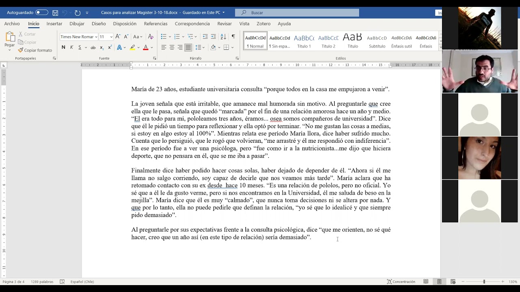
Task: Toggle superscript formatting
Action: [x=110, y=47]
